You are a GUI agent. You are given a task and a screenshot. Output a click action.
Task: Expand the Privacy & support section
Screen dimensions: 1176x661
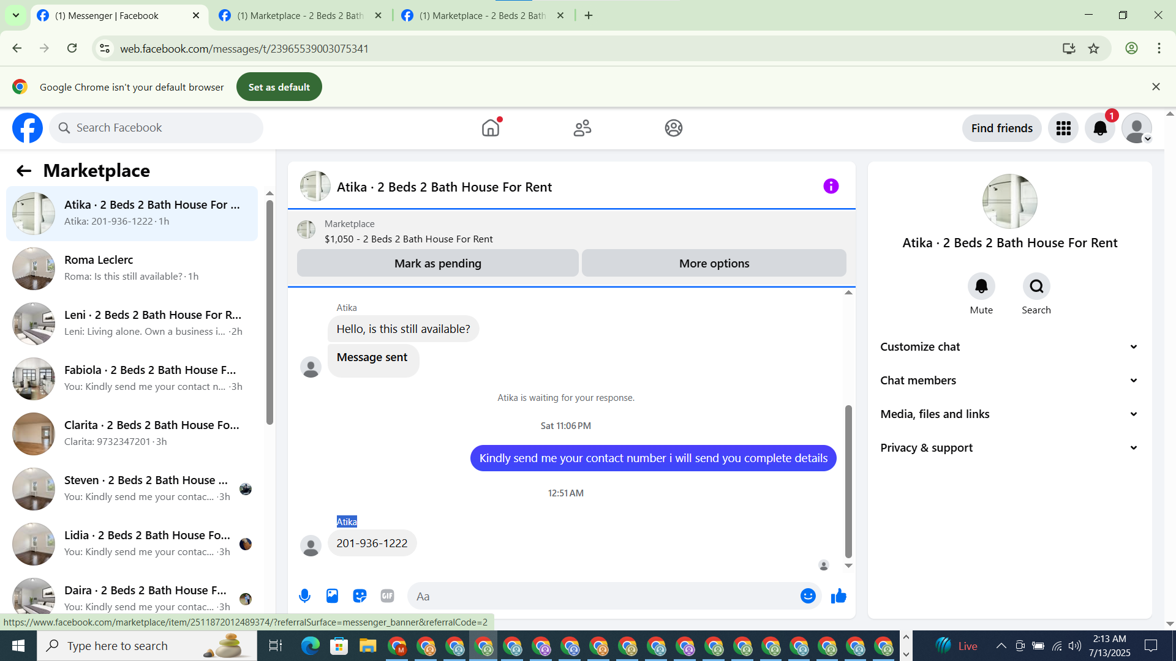tap(1009, 448)
